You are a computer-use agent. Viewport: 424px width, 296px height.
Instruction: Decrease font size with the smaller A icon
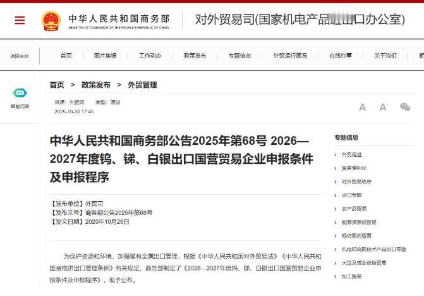[x=362, y=108]
